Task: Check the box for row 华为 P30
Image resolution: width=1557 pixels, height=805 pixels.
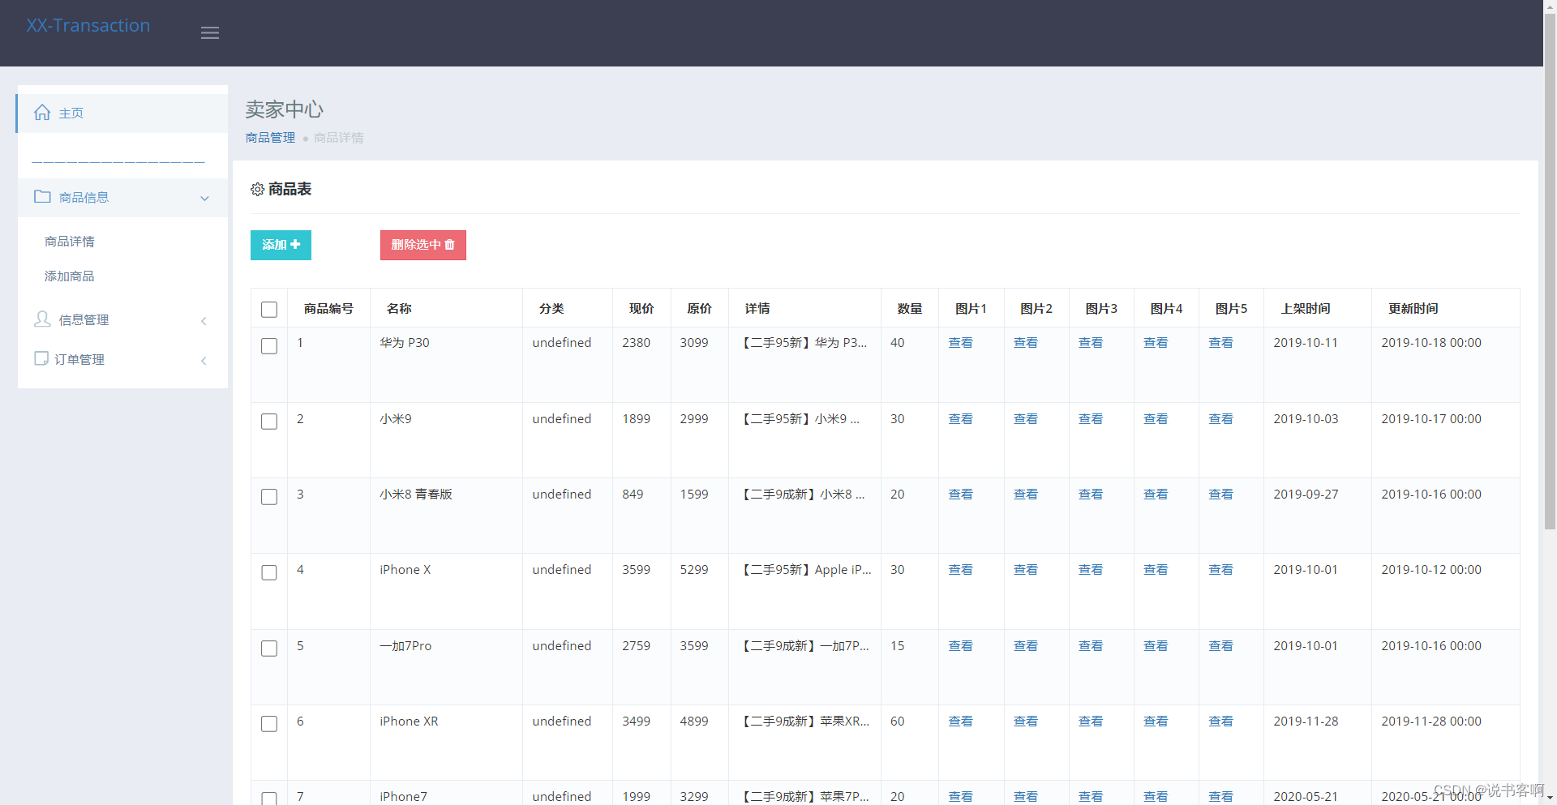Action: coord(269,346)
